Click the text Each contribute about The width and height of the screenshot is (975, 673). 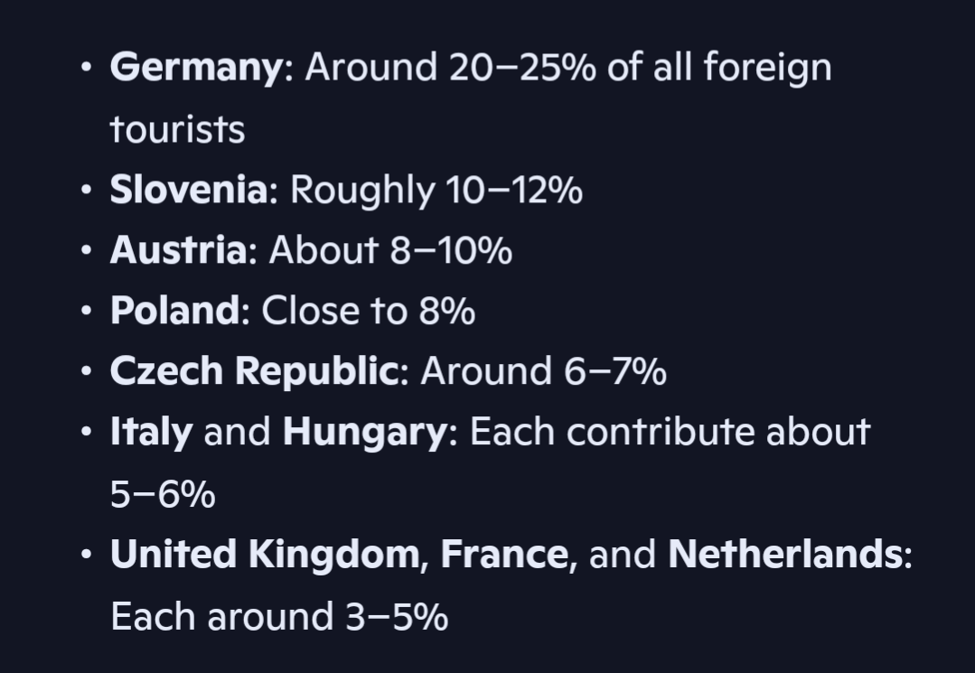670,431
